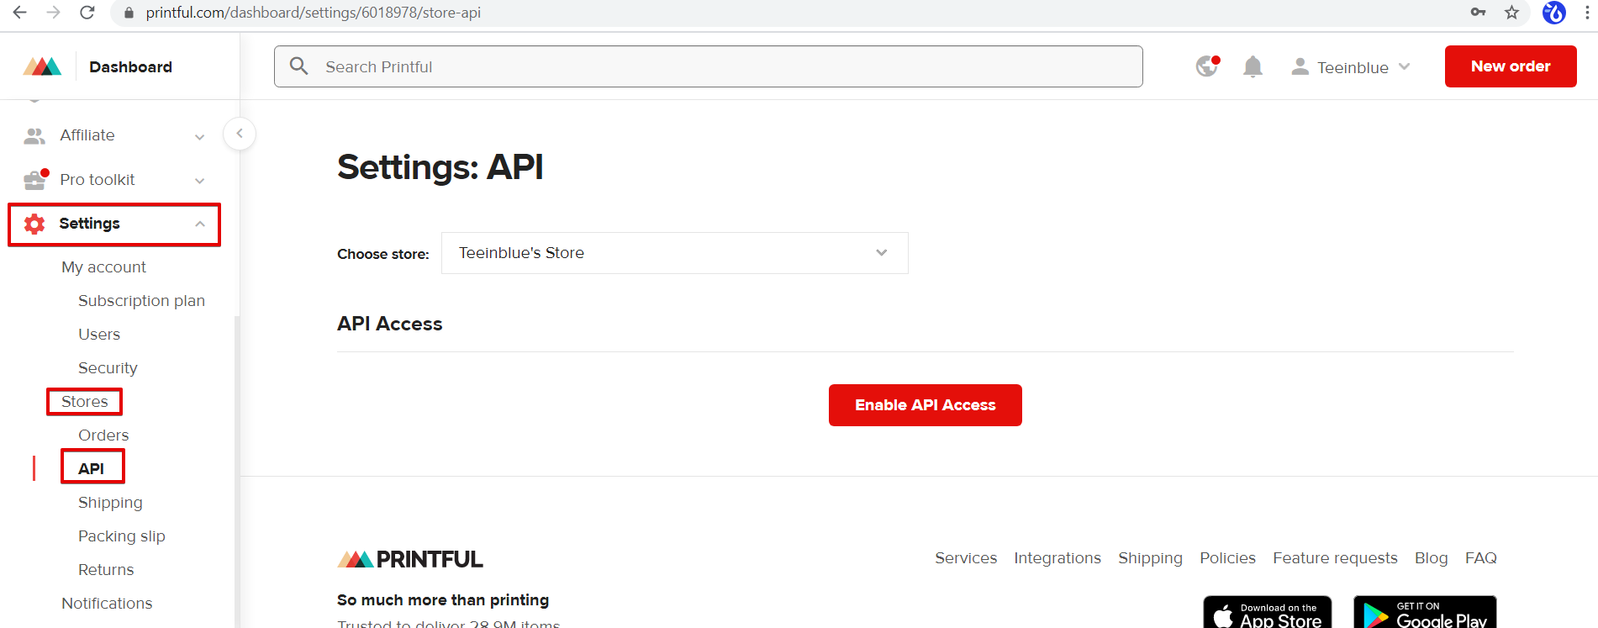Open Shipping settings in sidebar
The height and width of the screenshot is (628, 1598).
(x=110, y=503)
